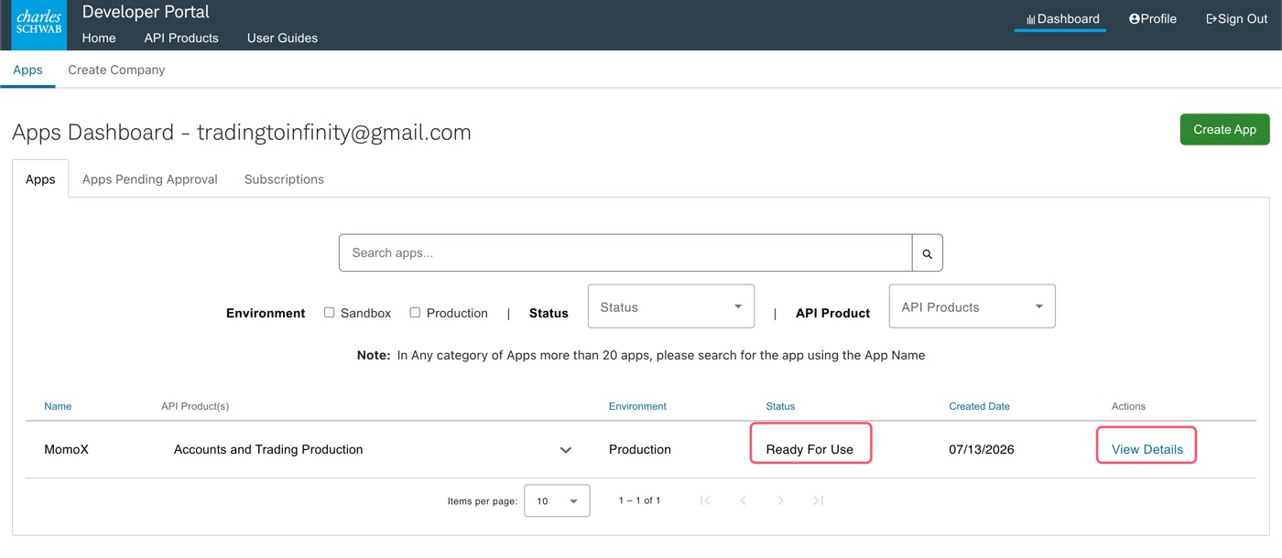The image size is (1282, 558).
Task: Open View Details for MomoX
Action: (x=1146, y=449)
